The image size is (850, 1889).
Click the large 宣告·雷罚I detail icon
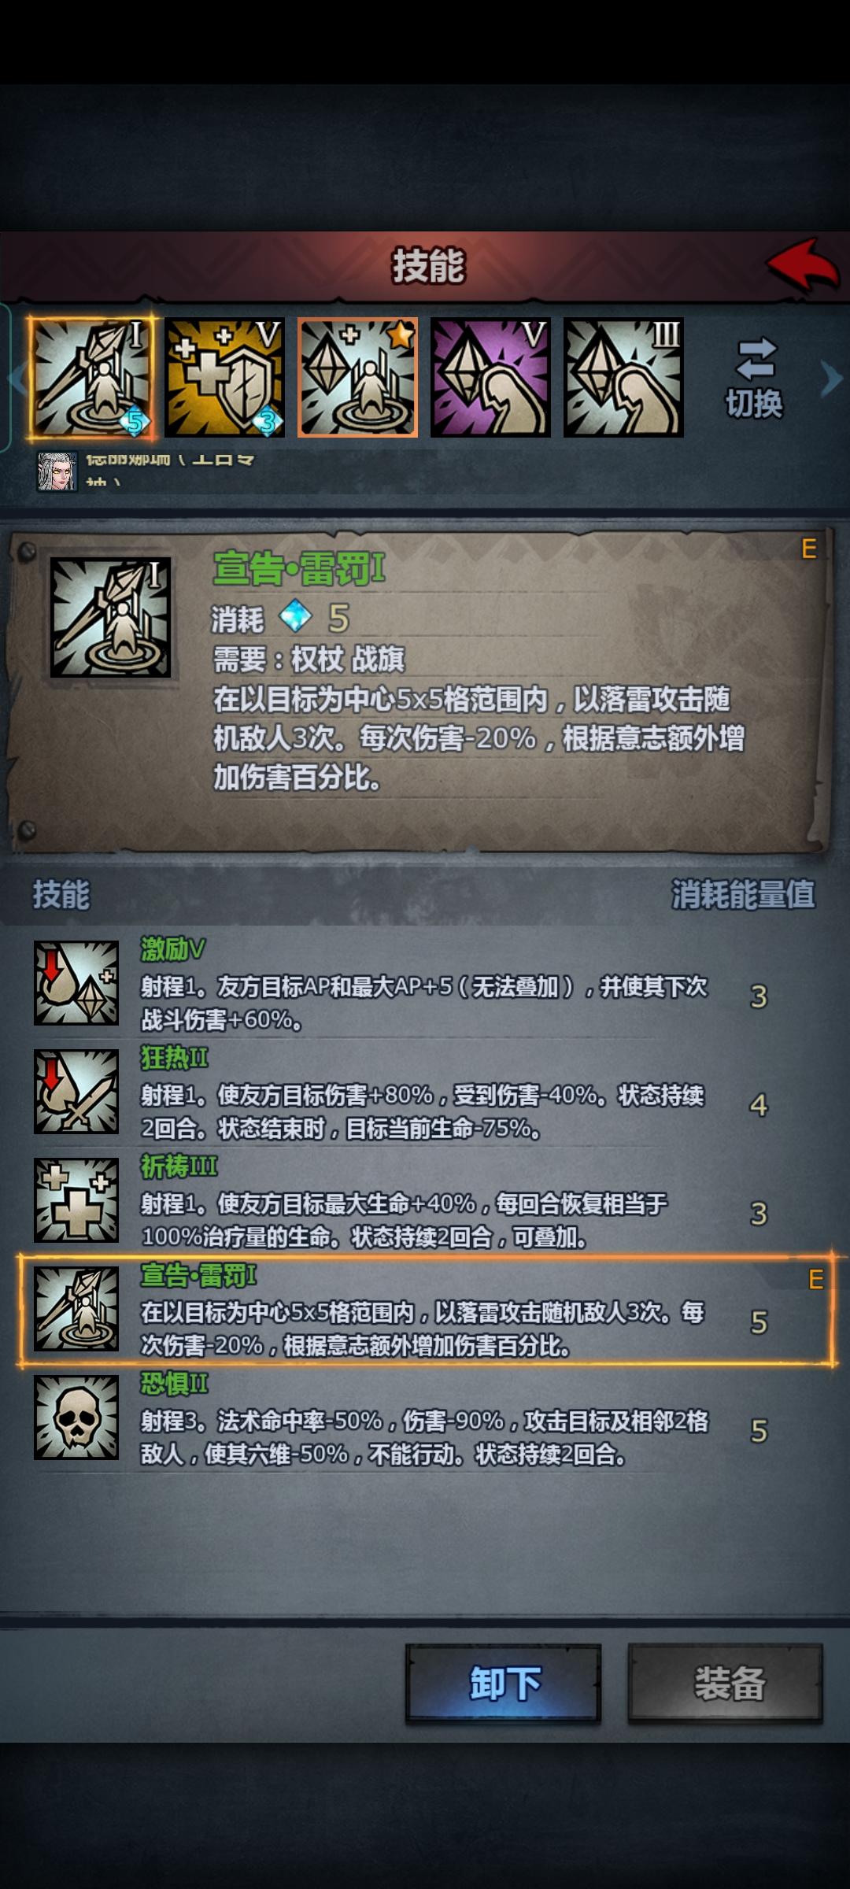tap(110, 617)
